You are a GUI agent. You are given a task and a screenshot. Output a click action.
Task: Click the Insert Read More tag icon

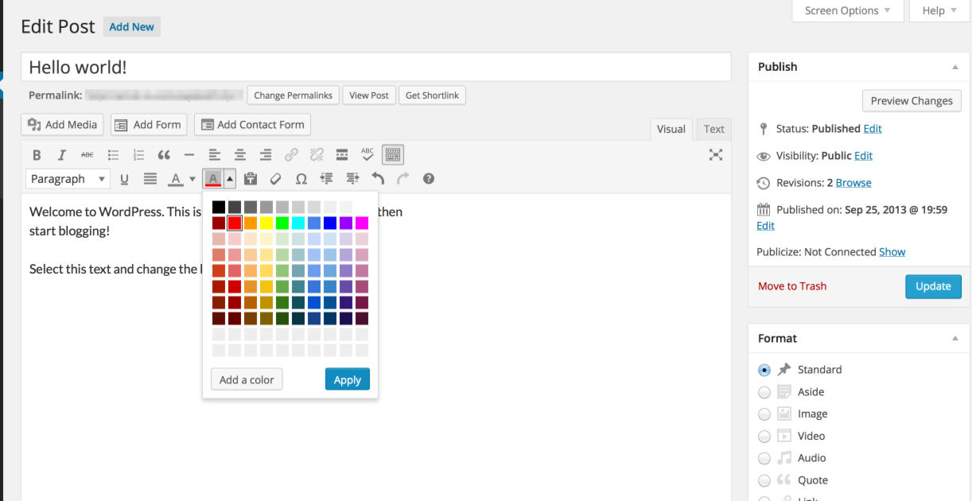pyautogui.click(x=342, y=155)
